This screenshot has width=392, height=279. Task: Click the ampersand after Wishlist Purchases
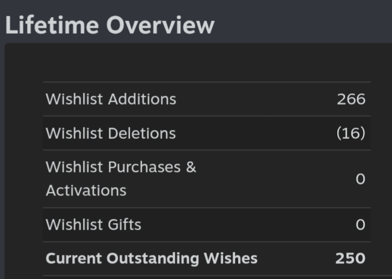pyautogui.click(x=191, y=167)
